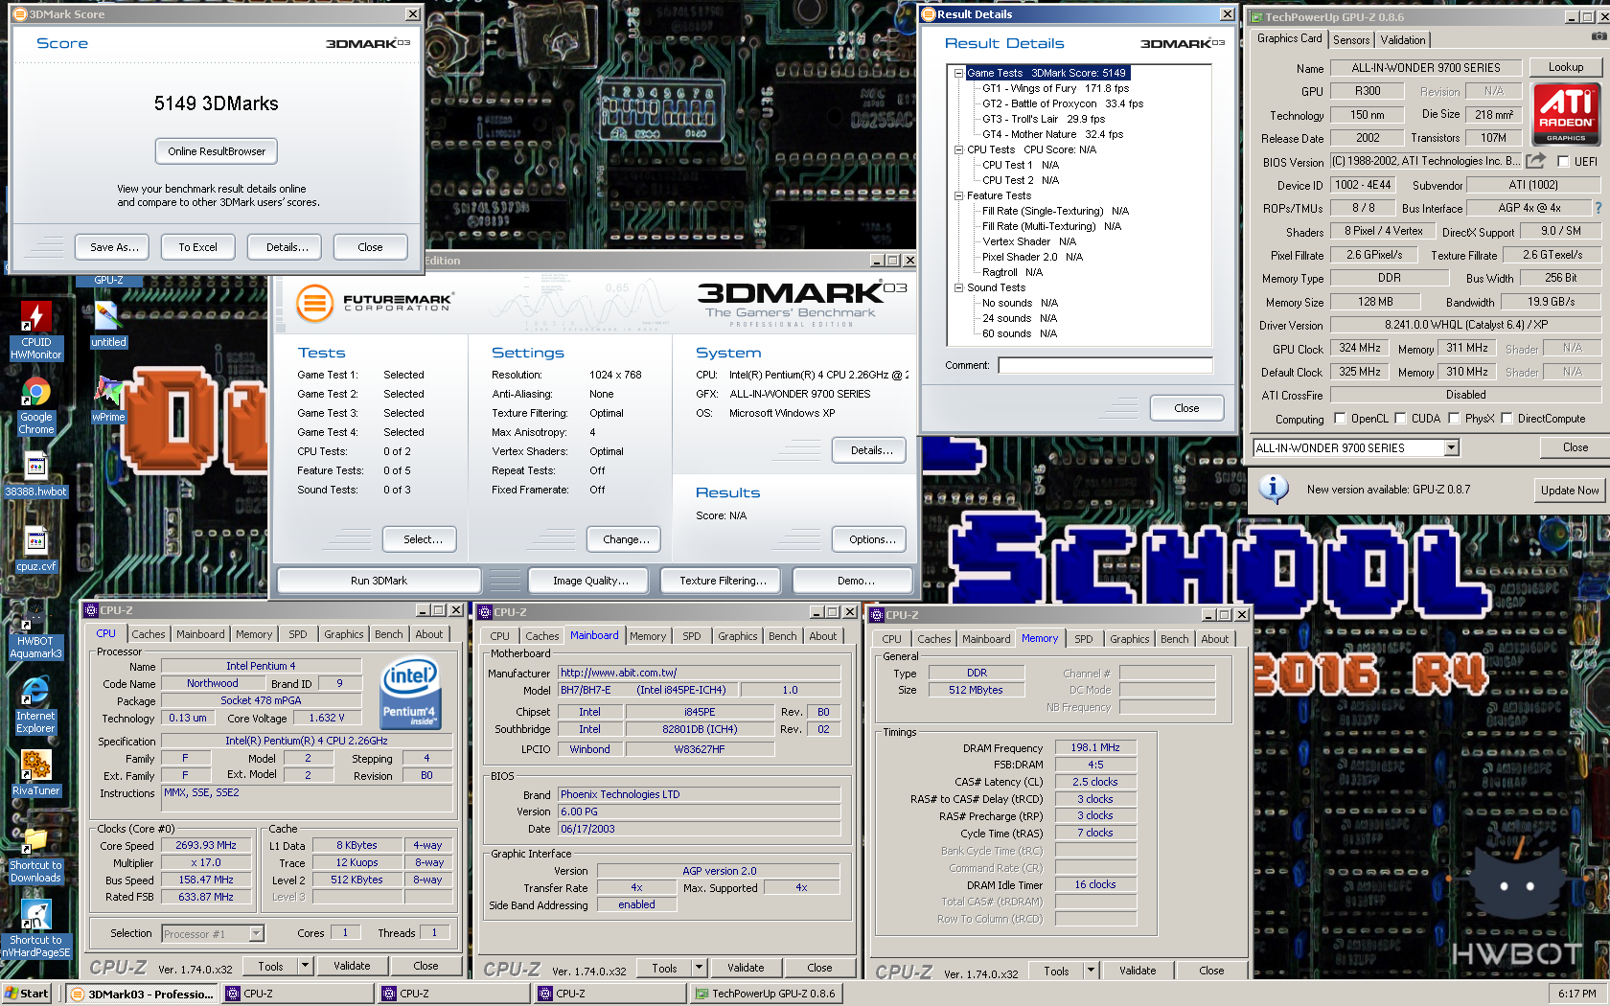Select the 38388.hwbot file icon
Screen dimensions: 1610x1006
pos(35,475)
